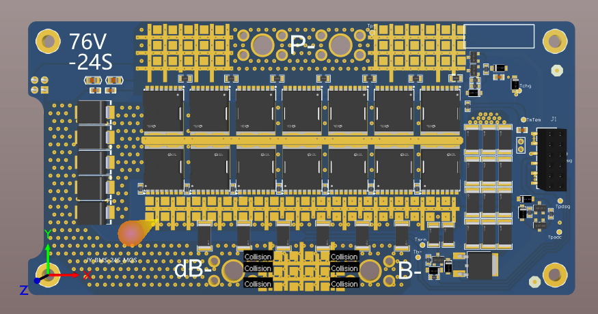Click the Tscn test point label
Image resolution: width=598 pixels, height=314 pixels.
click(x=420, y=240)
